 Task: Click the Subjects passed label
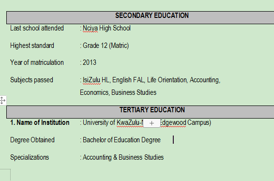pyautogui.click(x=31, y=80)
